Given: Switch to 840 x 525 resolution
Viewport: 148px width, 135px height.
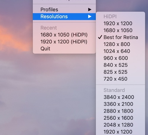Looking at the screenshot, I should point(120,65).
